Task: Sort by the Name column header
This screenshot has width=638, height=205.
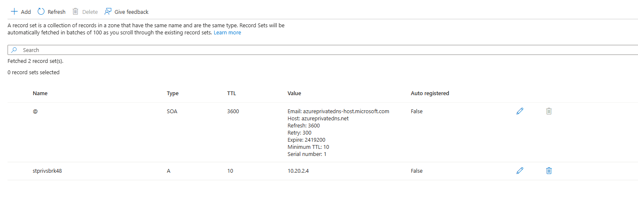Action: (x=40, y=93)
